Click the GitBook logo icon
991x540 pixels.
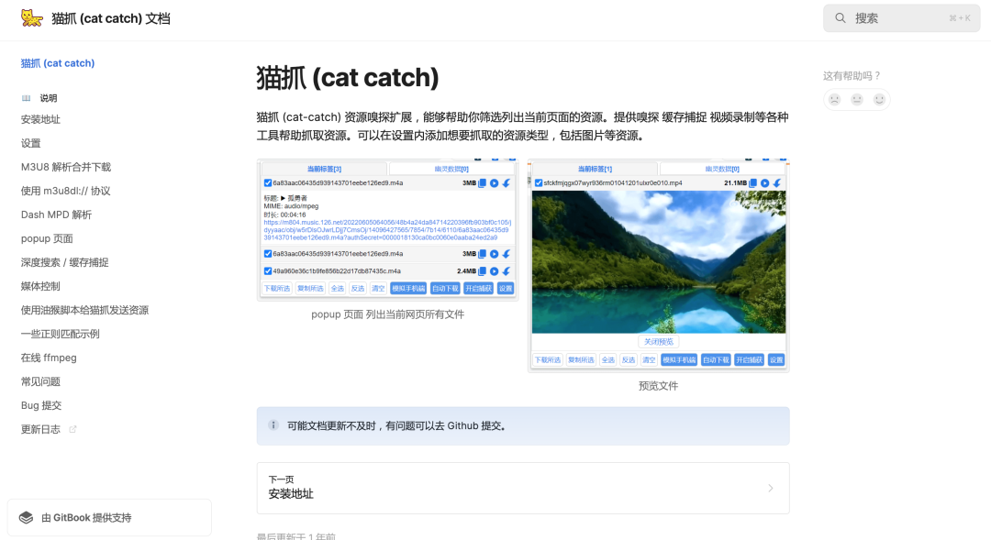[26, 518]
